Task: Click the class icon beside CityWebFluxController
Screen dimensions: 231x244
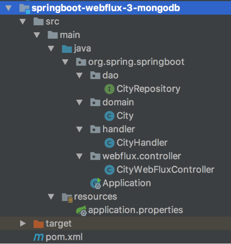Action: pos(109,170)
